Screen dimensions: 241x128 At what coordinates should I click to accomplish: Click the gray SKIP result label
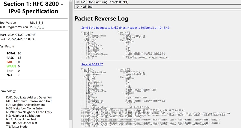point(10,71)
